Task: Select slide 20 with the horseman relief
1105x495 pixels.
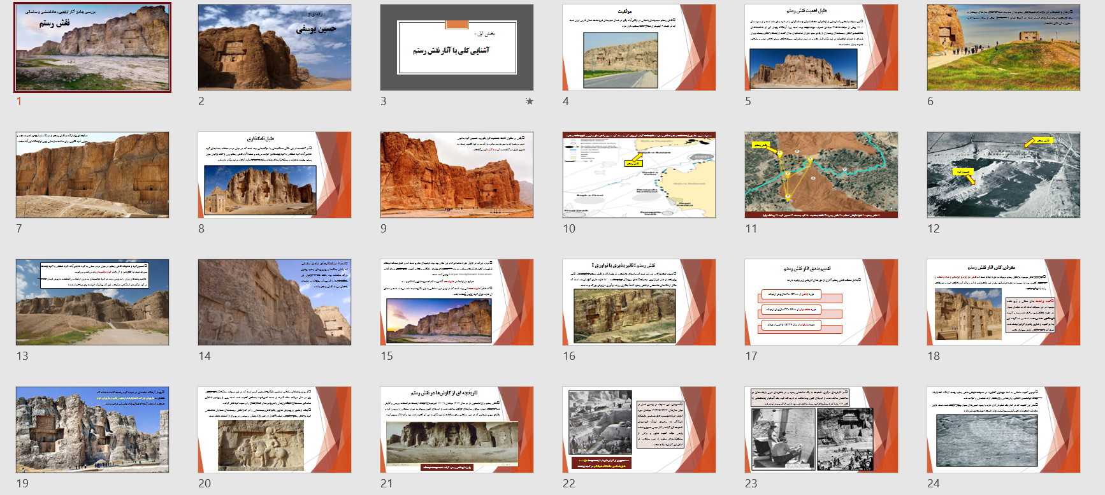Action: (x=275, y=430)
